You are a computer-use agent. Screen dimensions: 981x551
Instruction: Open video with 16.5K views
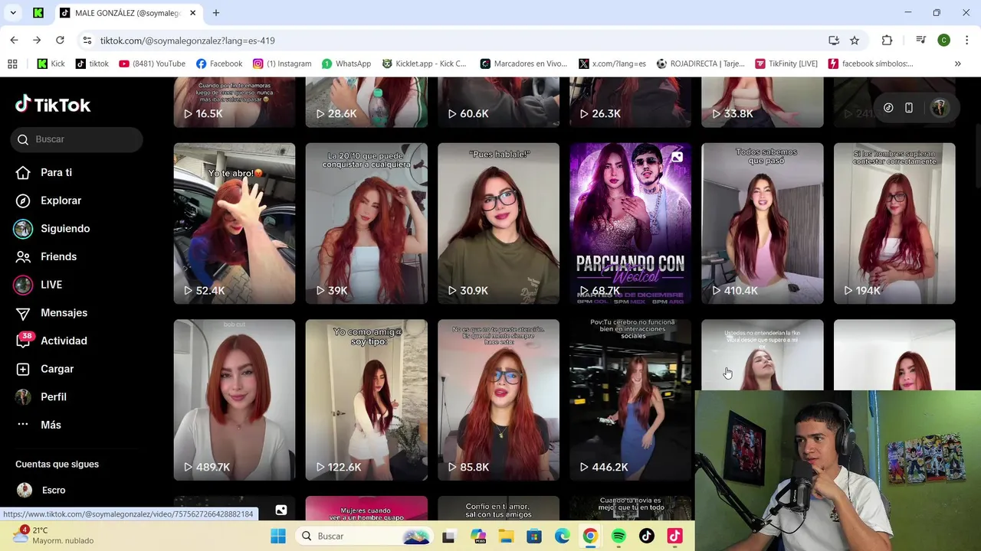234,102
